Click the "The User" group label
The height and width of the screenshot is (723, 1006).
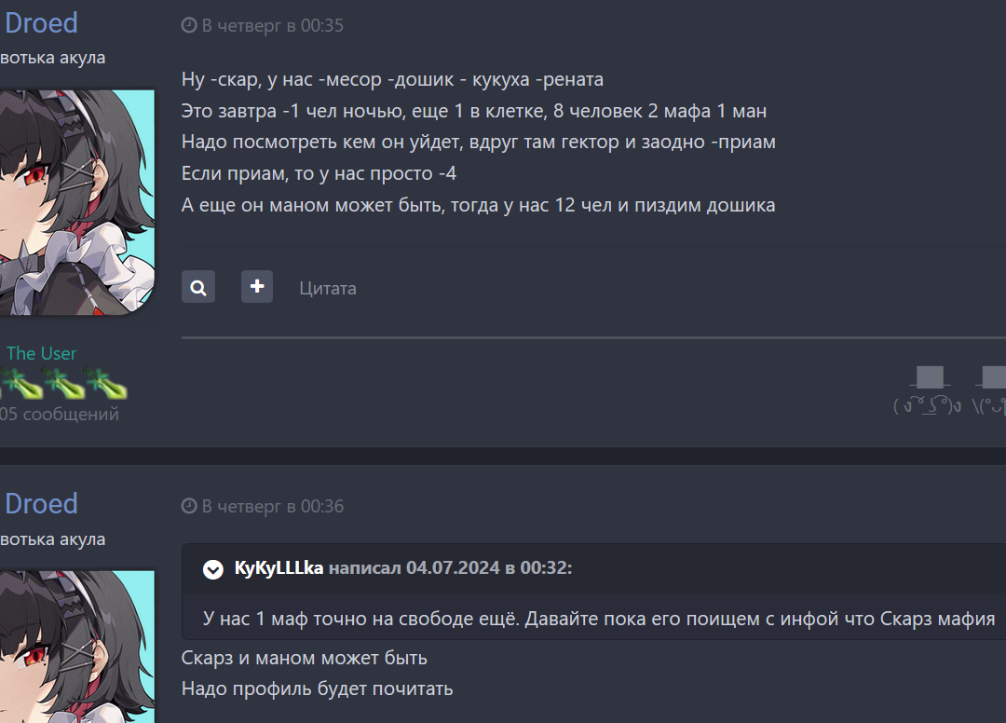(42, 353)
